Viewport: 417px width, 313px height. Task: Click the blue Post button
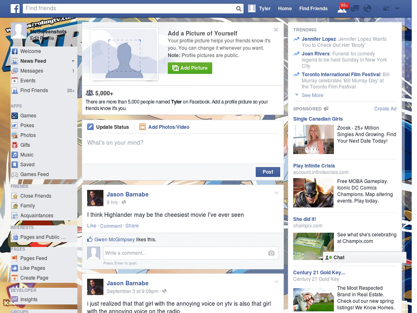point(268,172)
